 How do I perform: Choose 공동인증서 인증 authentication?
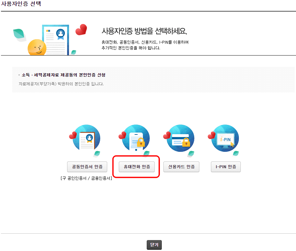(x=87, y=167)
